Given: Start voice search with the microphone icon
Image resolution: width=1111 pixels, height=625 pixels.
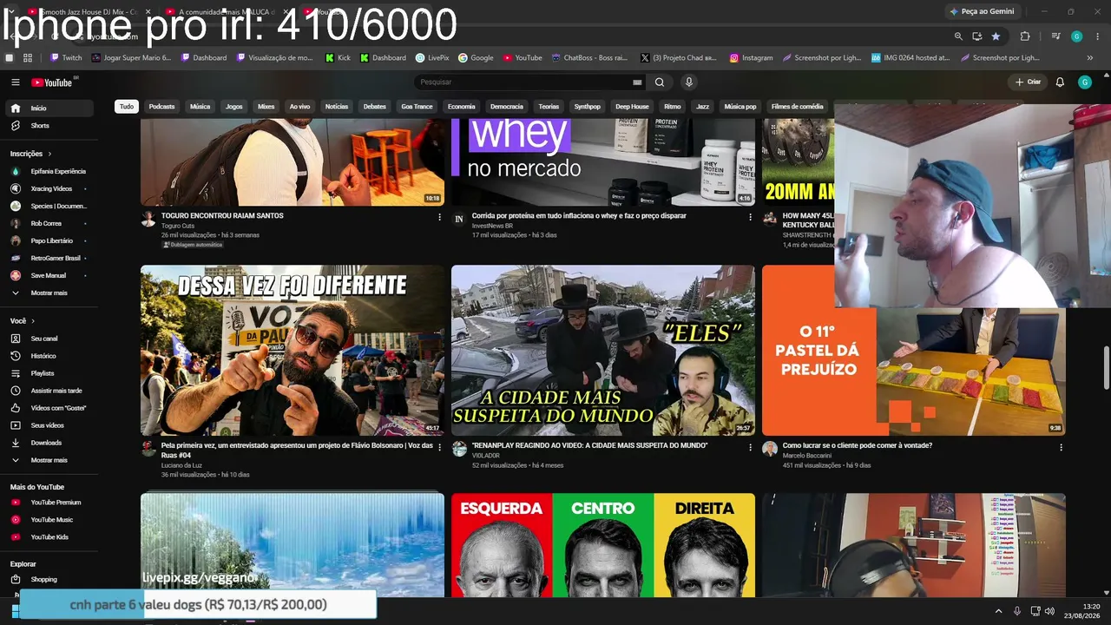Looking at the screenshot, I should tap(689, 82).
